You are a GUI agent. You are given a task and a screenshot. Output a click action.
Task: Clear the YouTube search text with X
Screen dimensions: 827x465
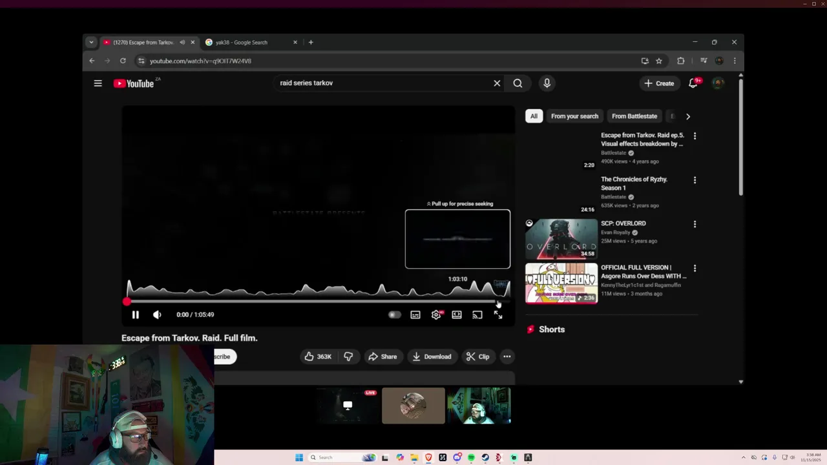497,83
